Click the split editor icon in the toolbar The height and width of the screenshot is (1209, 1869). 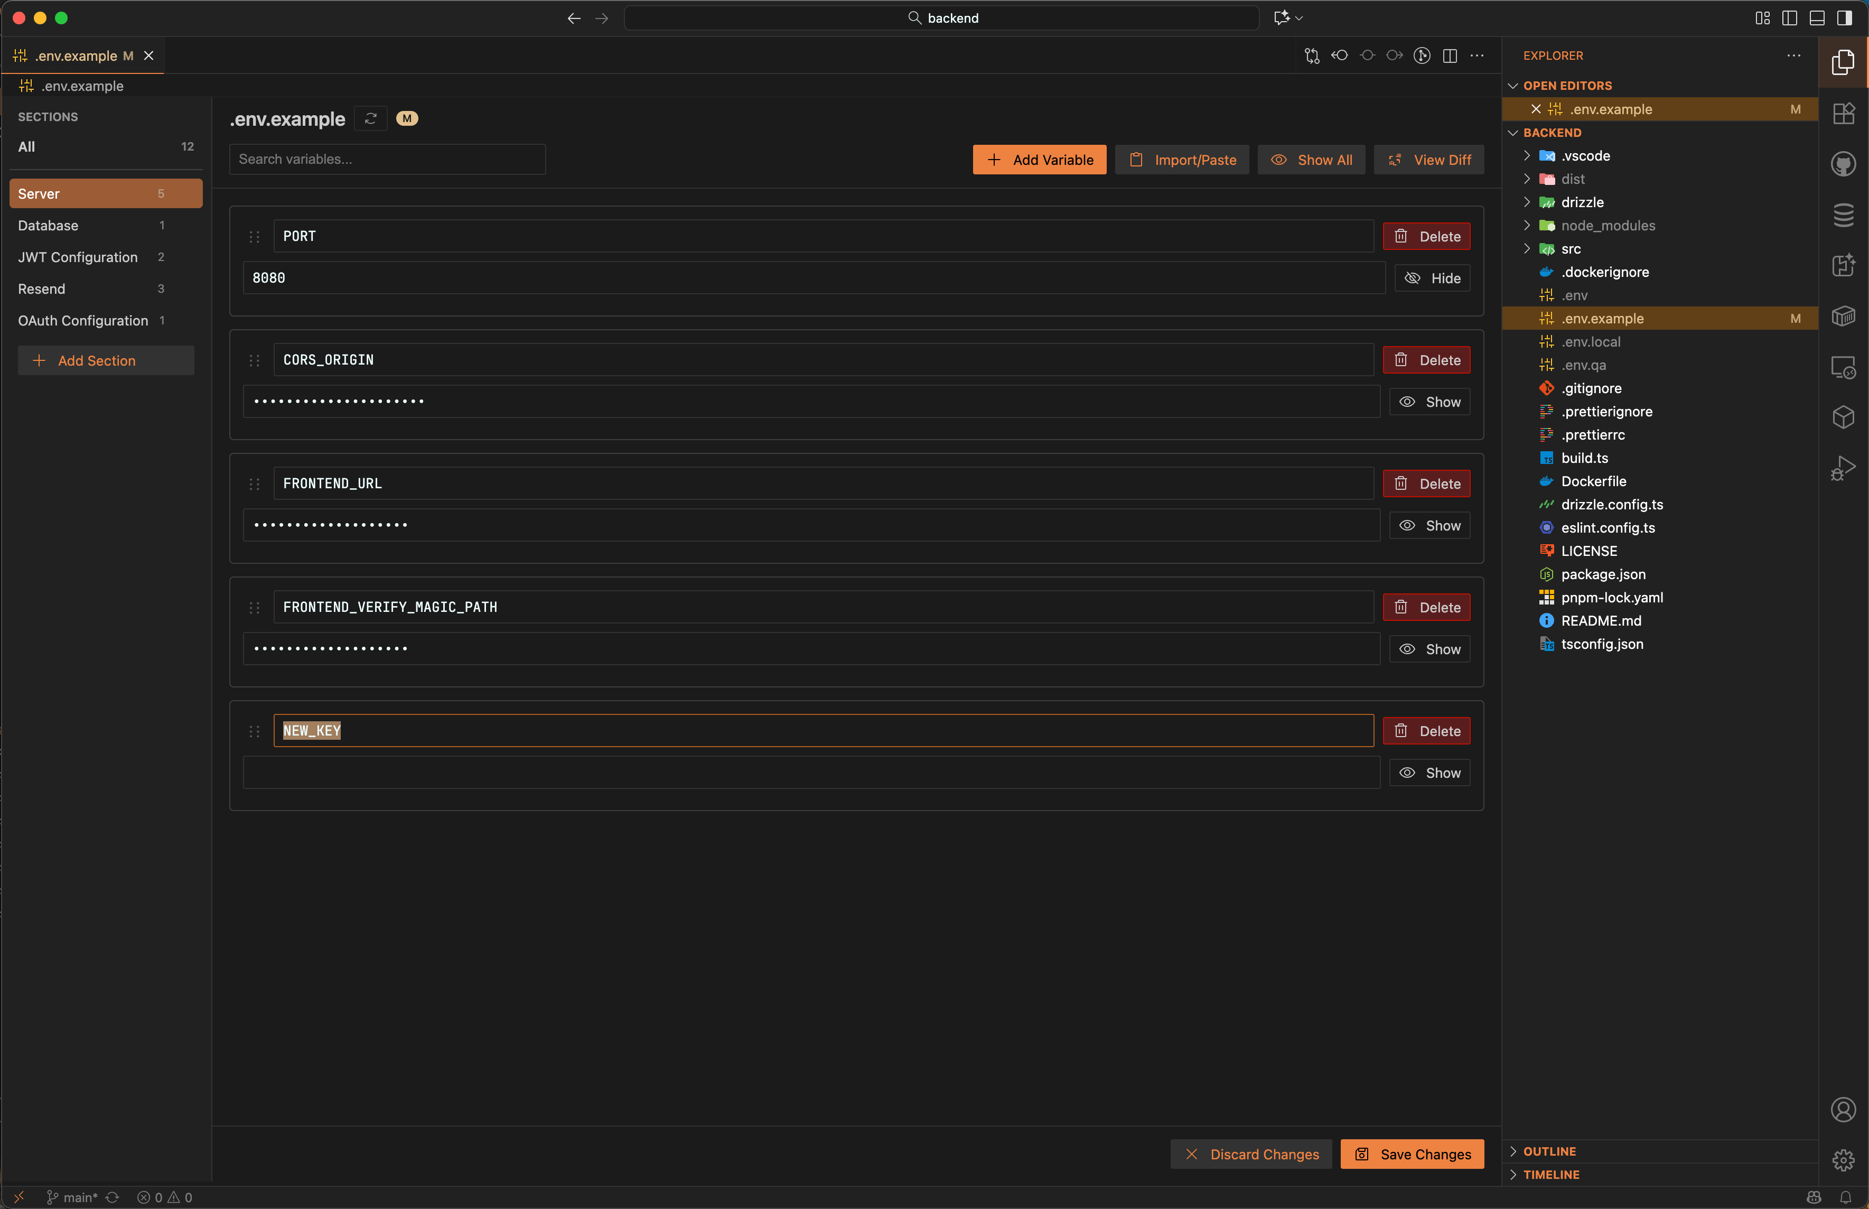click(x=1449, y=55)
